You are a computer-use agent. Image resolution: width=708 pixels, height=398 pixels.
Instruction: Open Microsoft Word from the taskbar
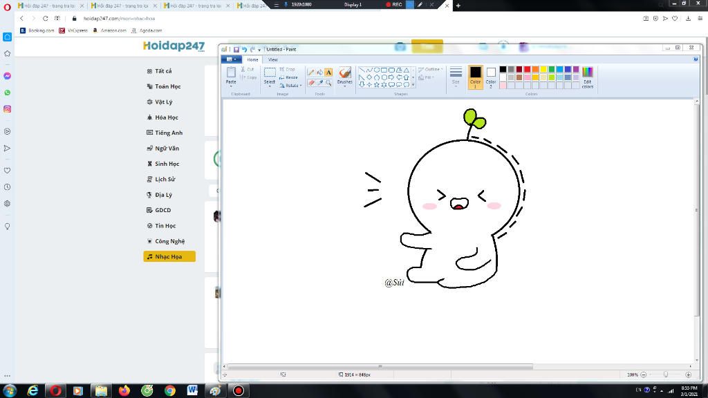(x=192, y=390)
